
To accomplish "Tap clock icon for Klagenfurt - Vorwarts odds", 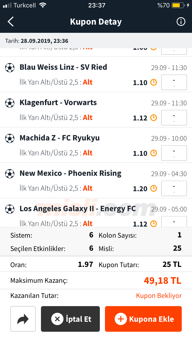I will (x=153, y=118).
